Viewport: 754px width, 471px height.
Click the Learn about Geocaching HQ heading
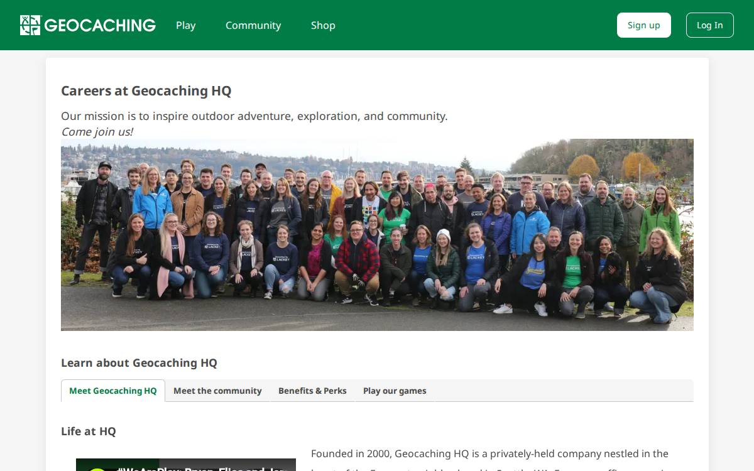[139, 363]
